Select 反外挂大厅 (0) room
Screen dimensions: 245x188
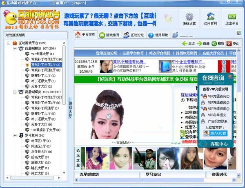coord(42,152)
